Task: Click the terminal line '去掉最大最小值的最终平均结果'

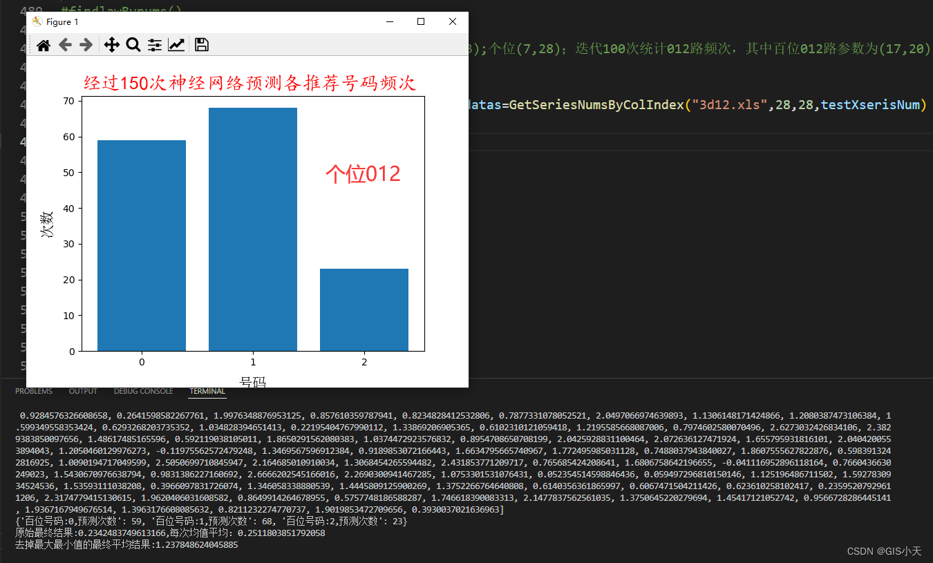Action: click(126, 544)
